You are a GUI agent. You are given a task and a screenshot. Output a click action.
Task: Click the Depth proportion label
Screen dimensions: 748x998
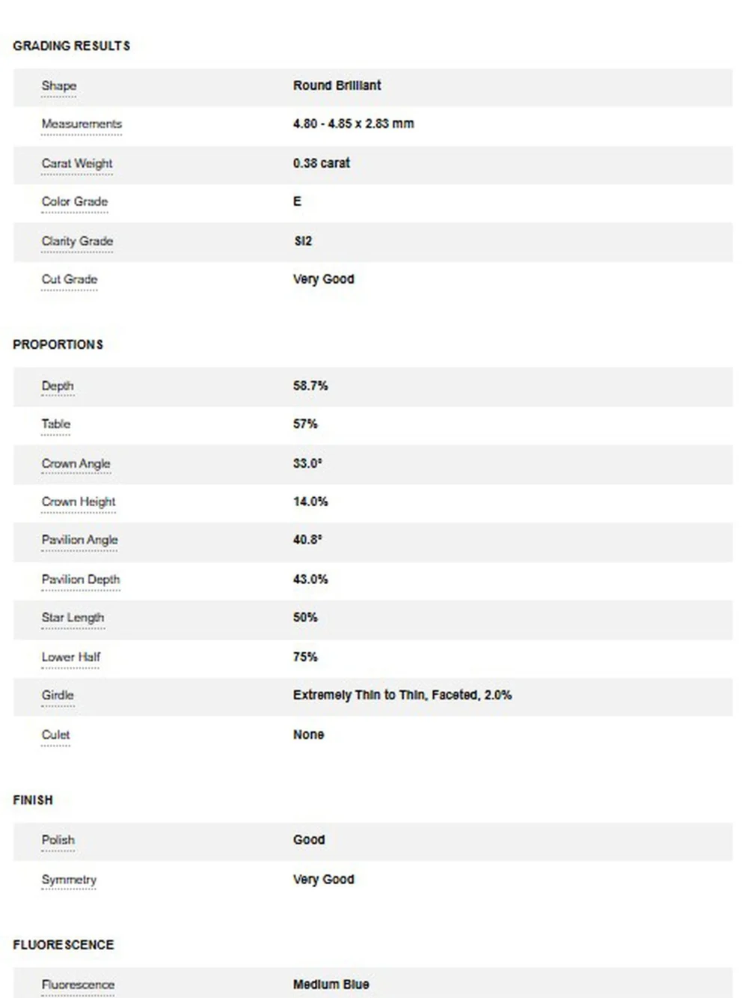(58, 386)
